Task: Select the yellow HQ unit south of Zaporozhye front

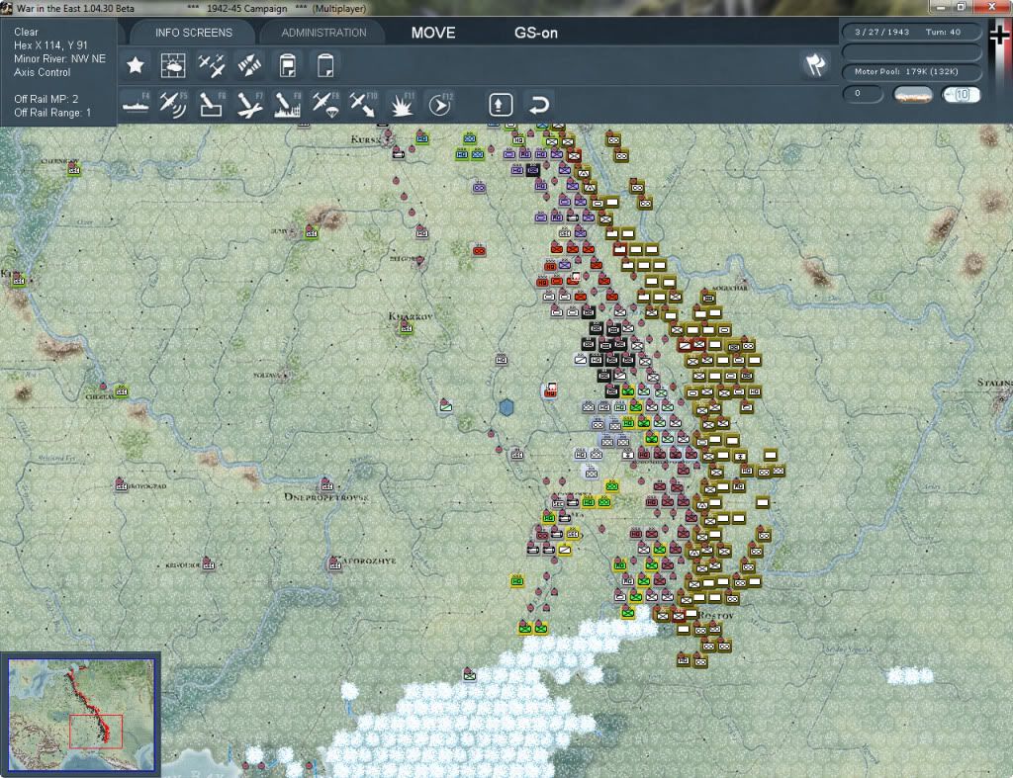Action: 516,581
